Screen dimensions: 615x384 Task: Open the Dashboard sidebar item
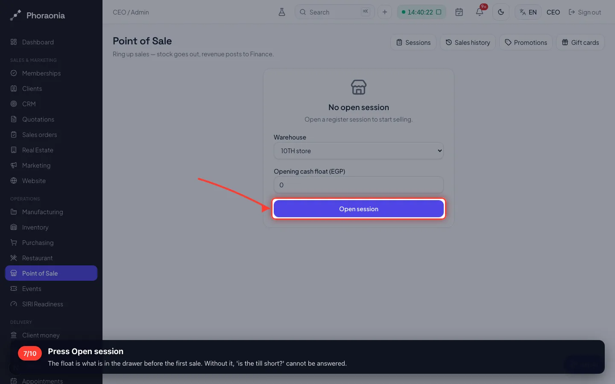click(51, 42)
